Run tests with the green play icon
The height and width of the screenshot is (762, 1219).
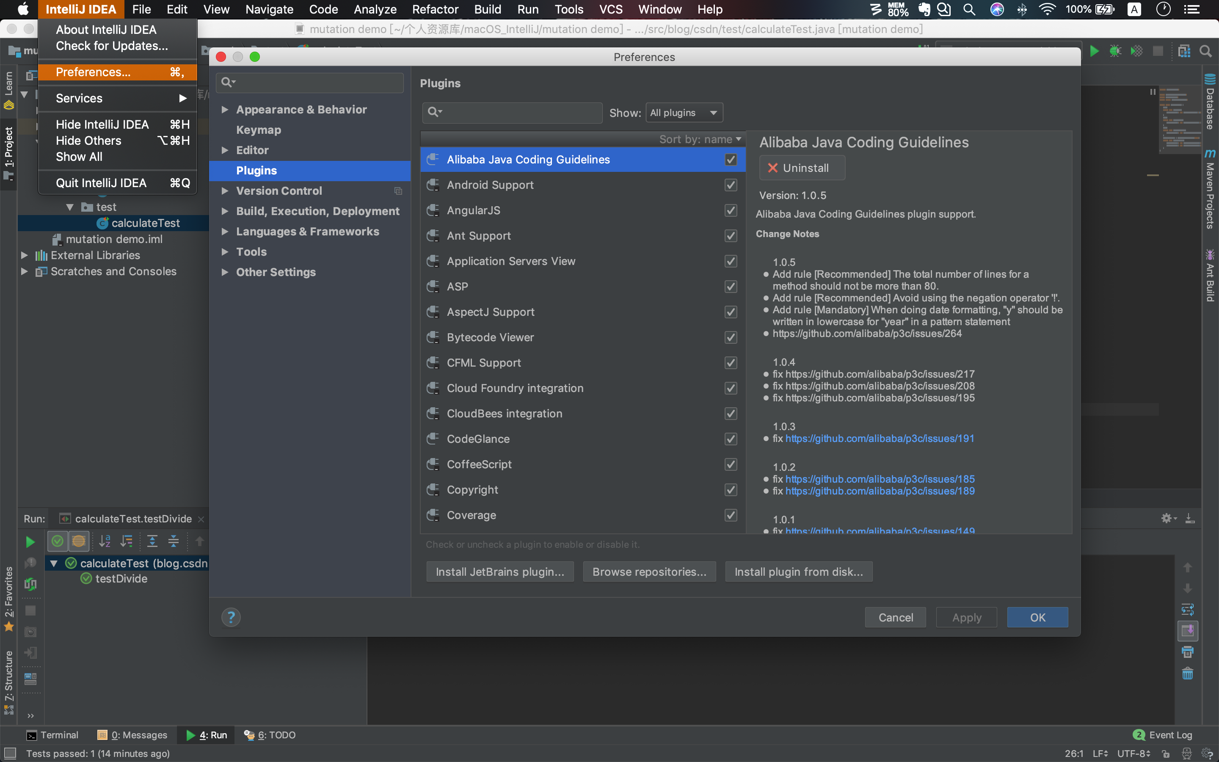(30, 541)
